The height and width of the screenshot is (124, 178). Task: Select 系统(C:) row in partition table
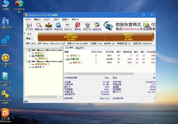pyautogui.click(x=110, y=56)
